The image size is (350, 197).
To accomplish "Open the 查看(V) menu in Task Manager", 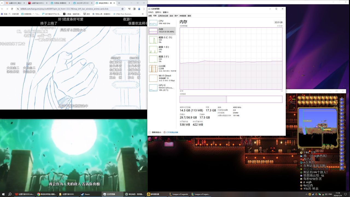I will tap(165, 12).
